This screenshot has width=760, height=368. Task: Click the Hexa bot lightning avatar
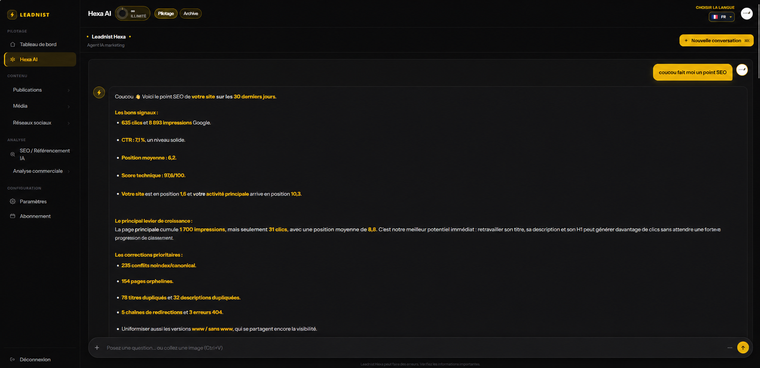point(99,93)
